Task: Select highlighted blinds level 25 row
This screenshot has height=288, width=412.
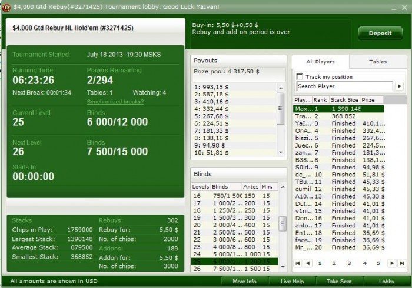Action: pyautogui.click(x=235, y=262)
